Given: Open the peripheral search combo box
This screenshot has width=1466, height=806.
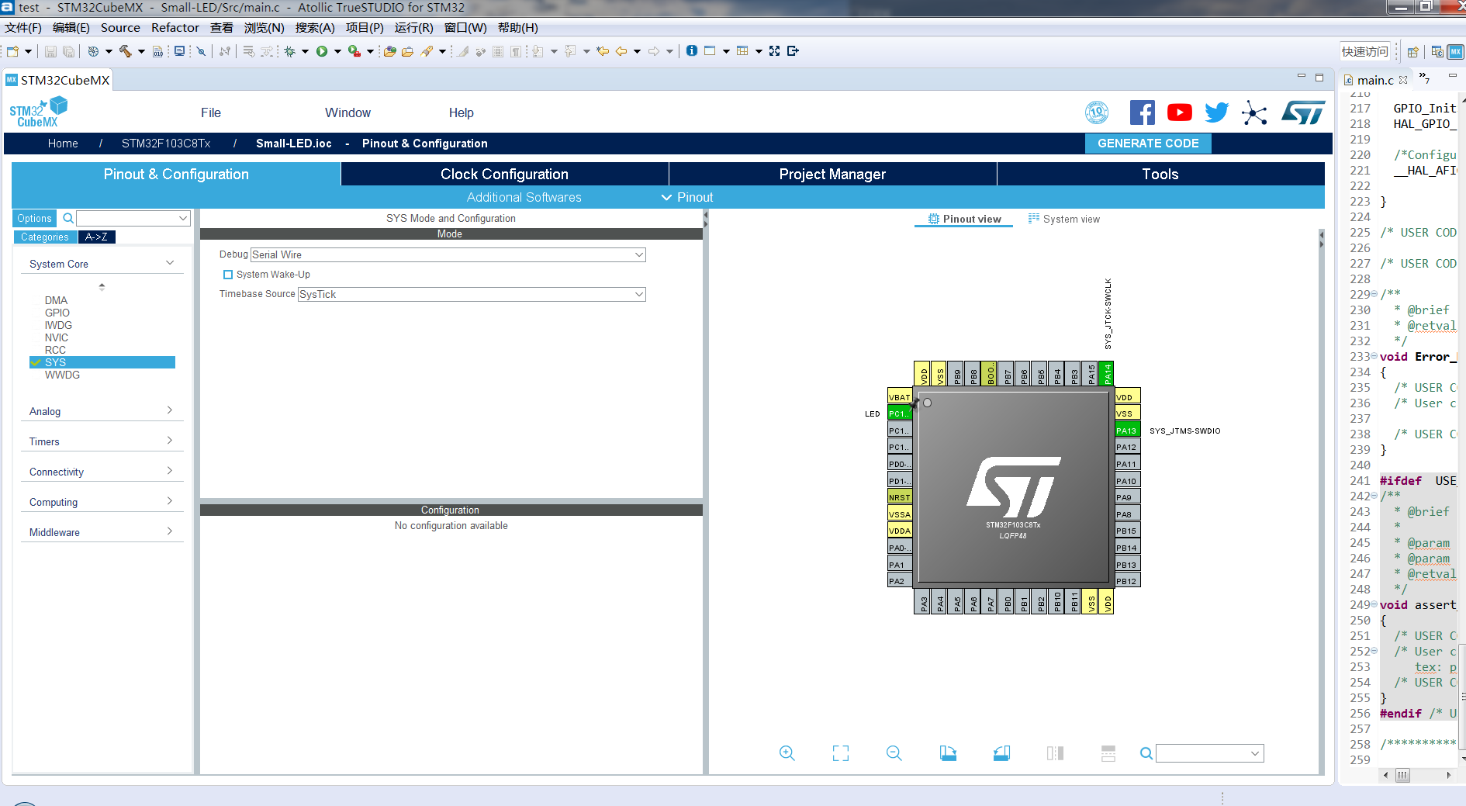Looking at the screenshot, I should [x=133, y=218].
